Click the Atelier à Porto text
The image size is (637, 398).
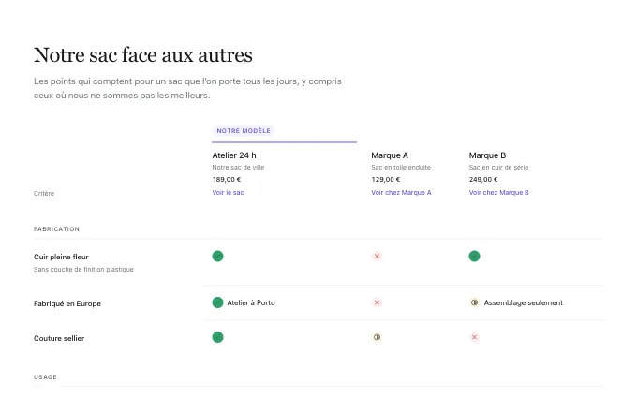coord(251,302)
